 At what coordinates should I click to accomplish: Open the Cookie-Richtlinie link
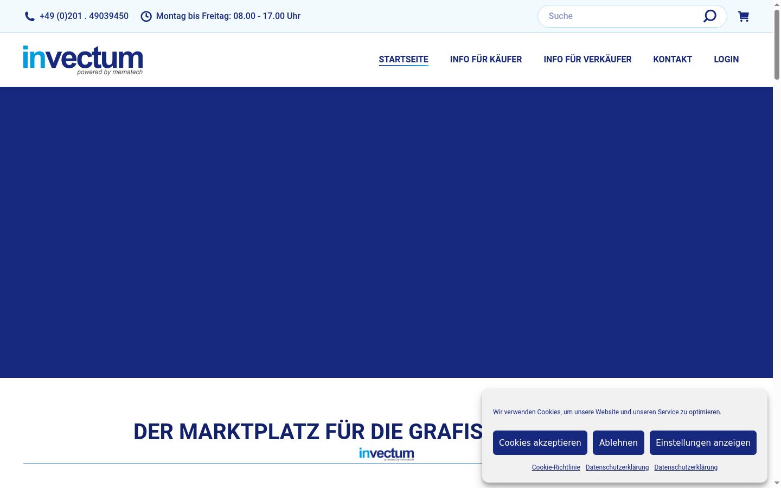(x=556, y=467)
